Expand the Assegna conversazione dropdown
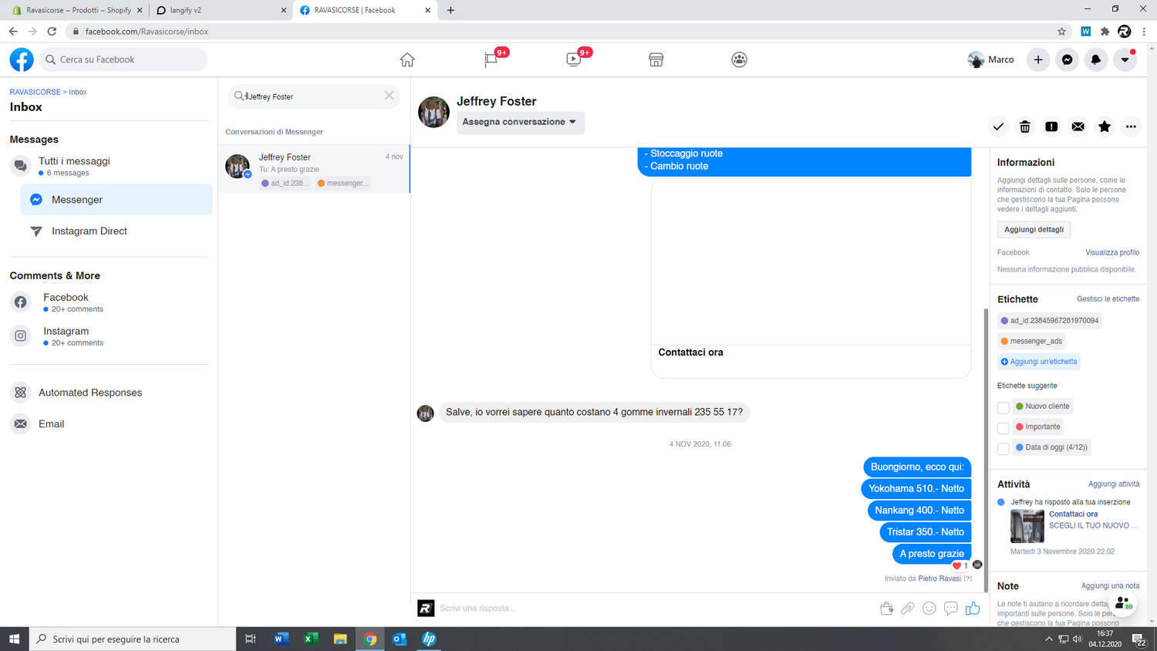Screen dimensions: 1157x651 coord(520,122)
